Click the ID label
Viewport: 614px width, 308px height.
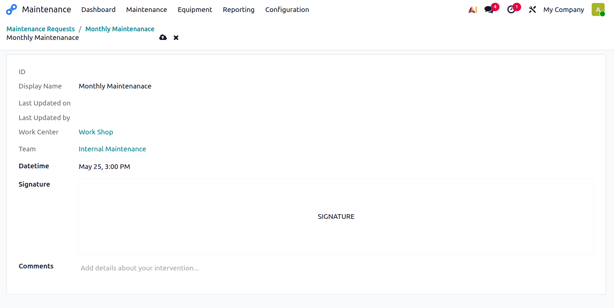pos(22,72)
